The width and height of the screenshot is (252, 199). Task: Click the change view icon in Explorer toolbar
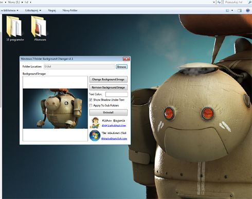[x=227, y=11]
